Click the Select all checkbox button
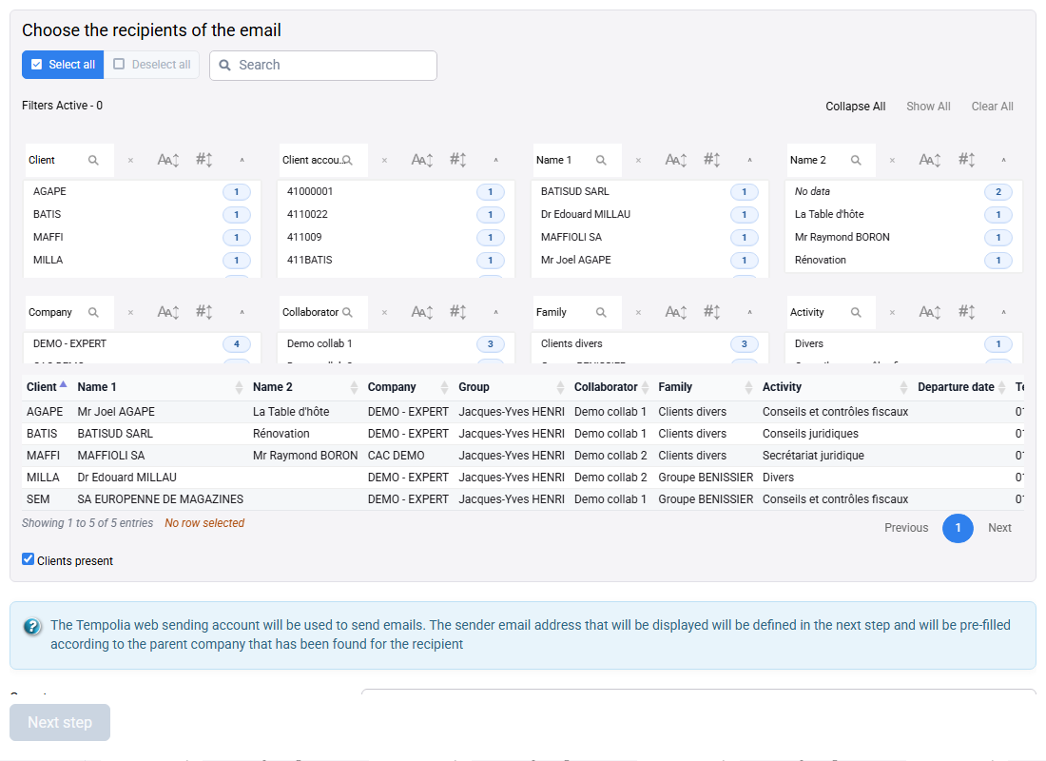 (x=63, y=65)
